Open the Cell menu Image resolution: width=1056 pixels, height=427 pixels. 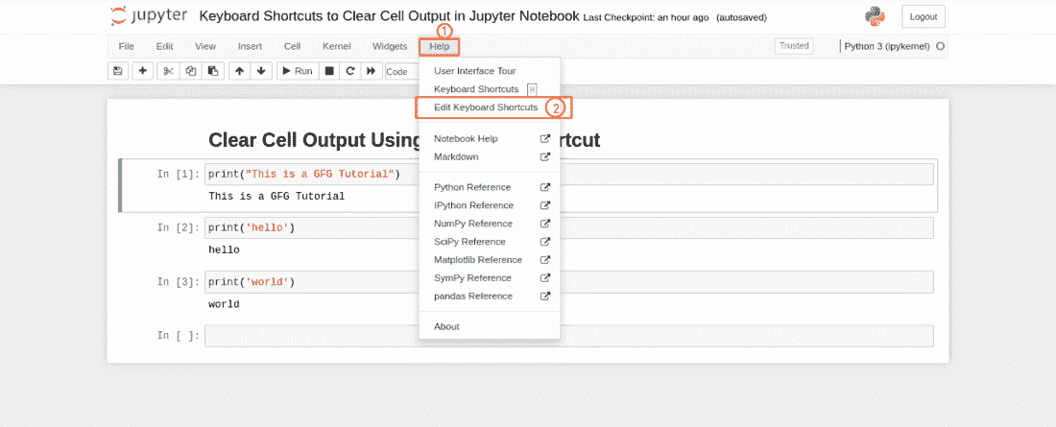tap(292, 46)
